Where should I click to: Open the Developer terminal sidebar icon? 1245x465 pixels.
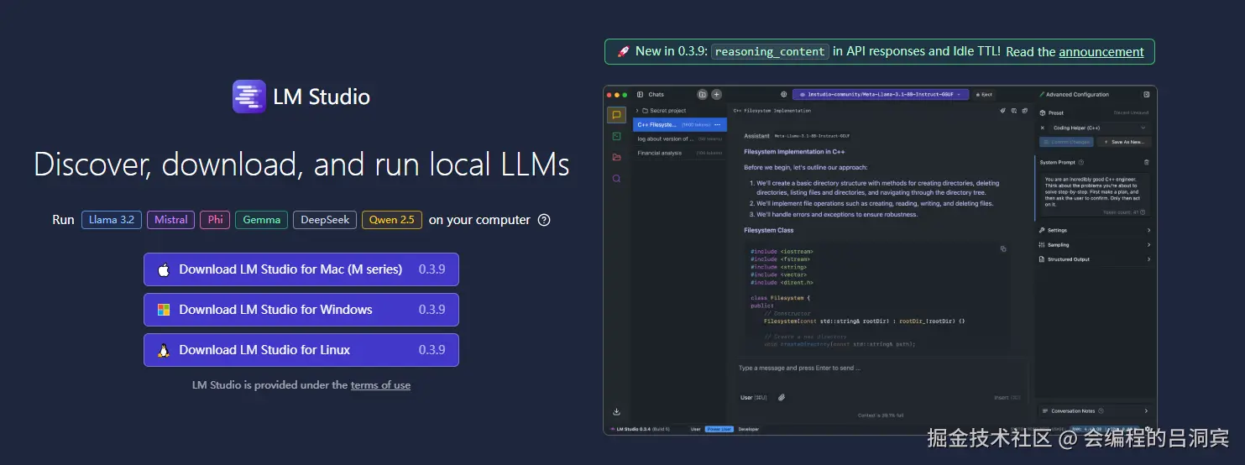point(617,136)
